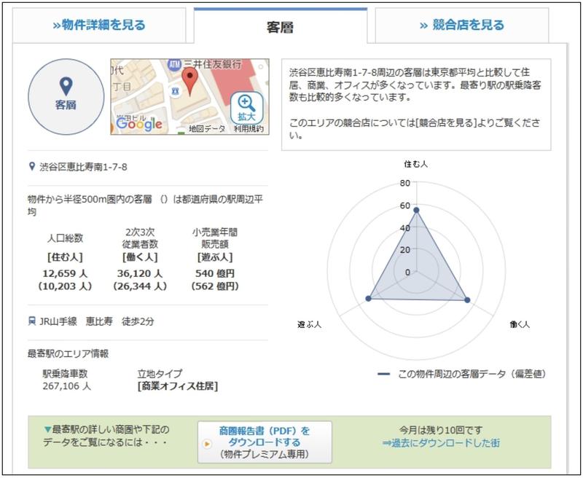Select the 客層 tab

coord(281,27)
